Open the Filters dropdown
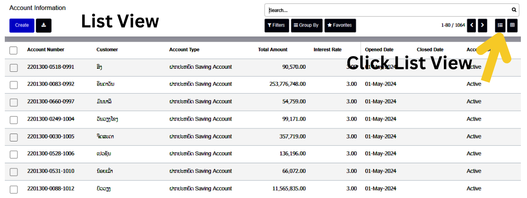This screenshot has height=198, width=527. [x=276, y=25]
